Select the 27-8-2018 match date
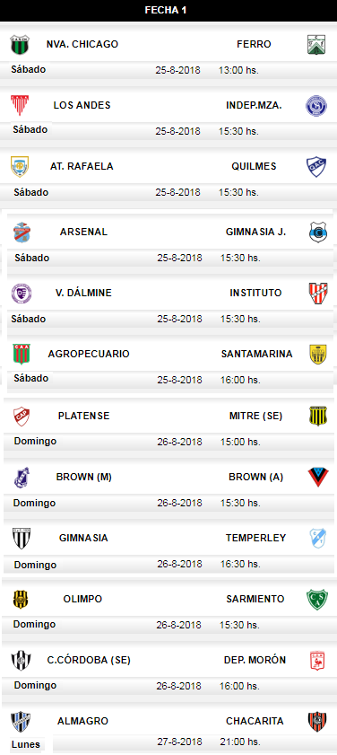This screenshot has height=755, width=337. [179, 742]
